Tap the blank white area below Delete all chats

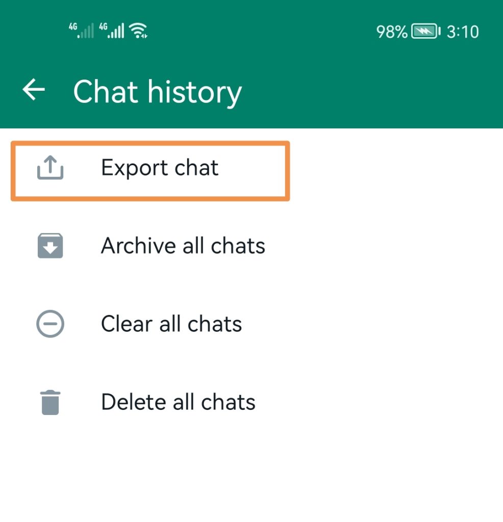pyautogui.click(x=251, y=473)
